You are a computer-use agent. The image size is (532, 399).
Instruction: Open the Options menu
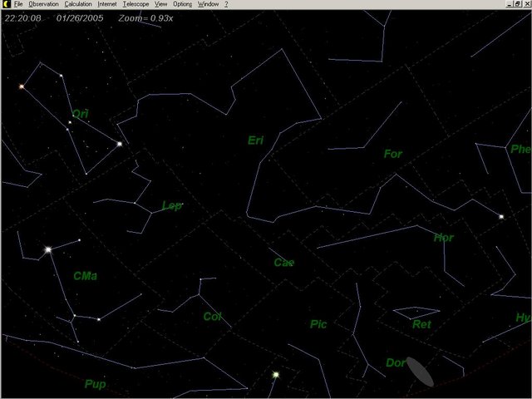pos(182,4)
